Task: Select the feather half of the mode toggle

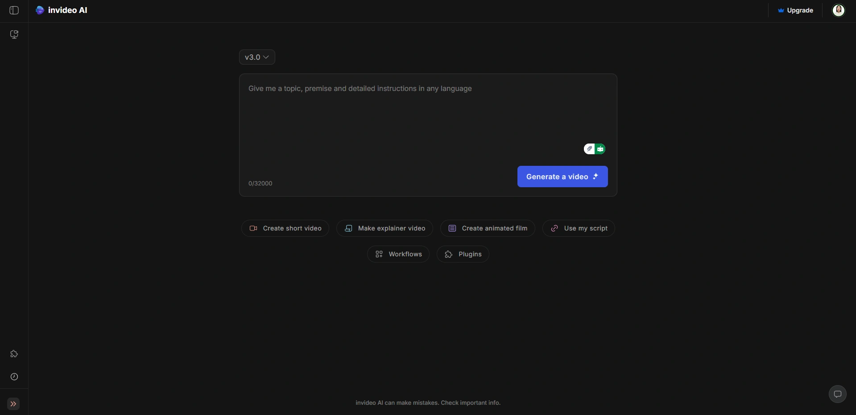Action: coord(589,149)
